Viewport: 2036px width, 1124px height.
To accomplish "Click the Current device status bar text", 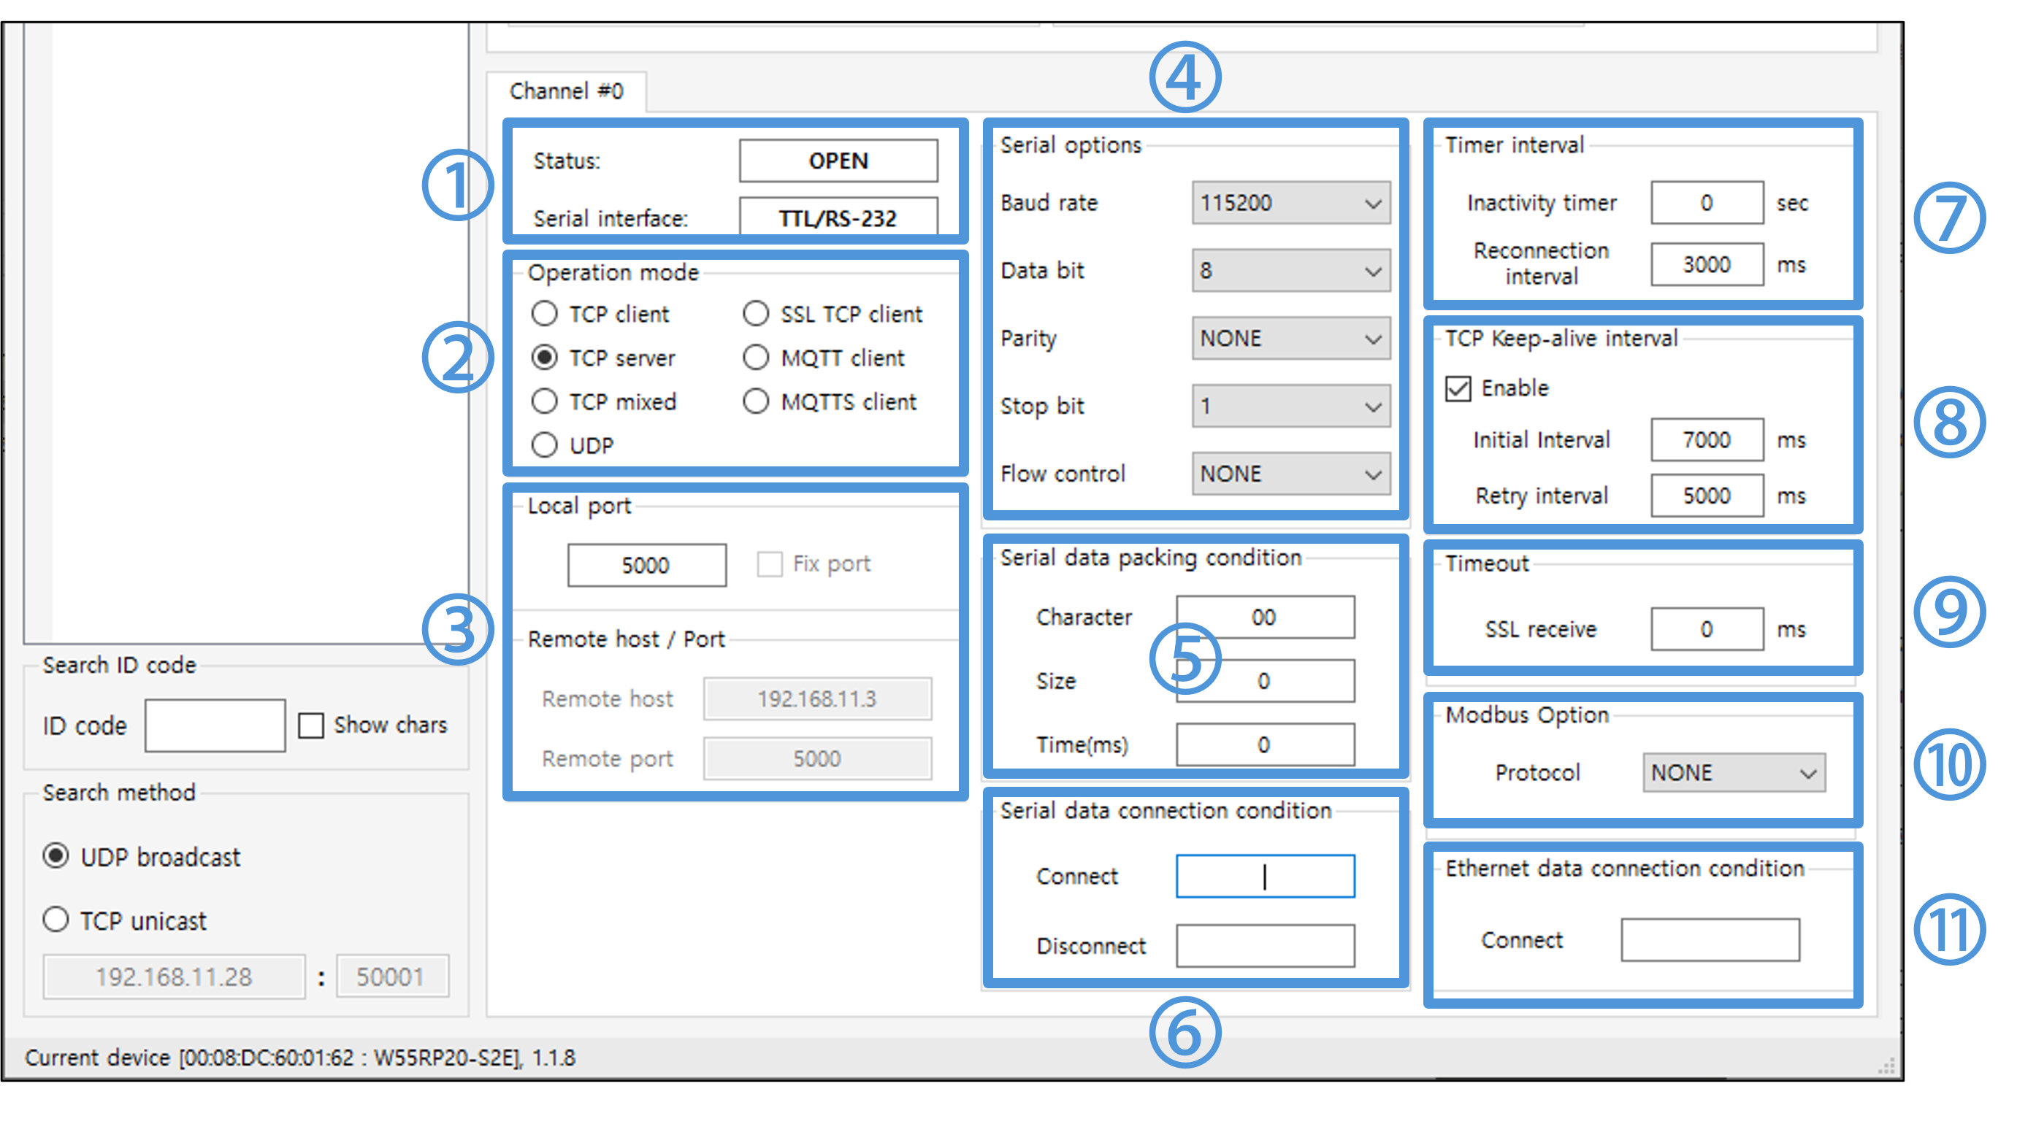I will [300, 1058].
